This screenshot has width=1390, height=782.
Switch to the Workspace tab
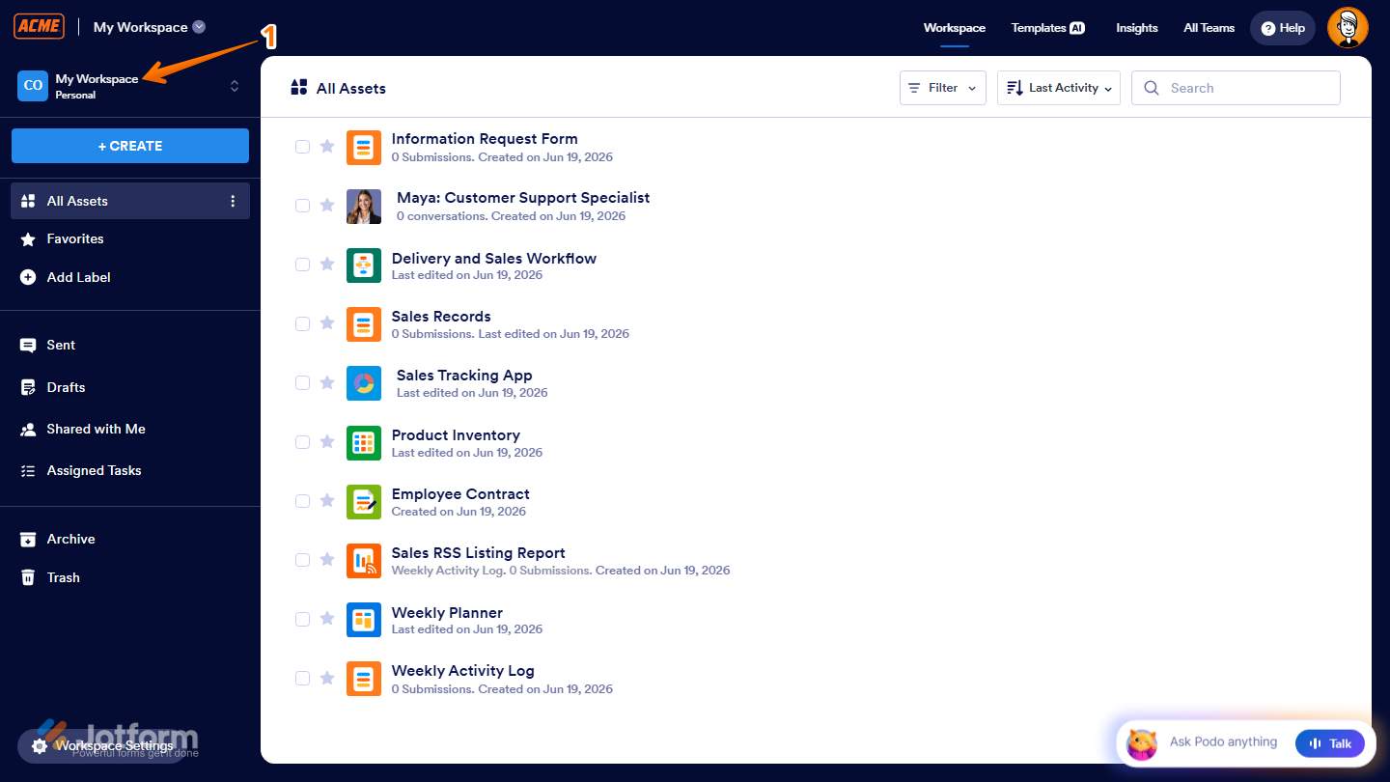955,28
